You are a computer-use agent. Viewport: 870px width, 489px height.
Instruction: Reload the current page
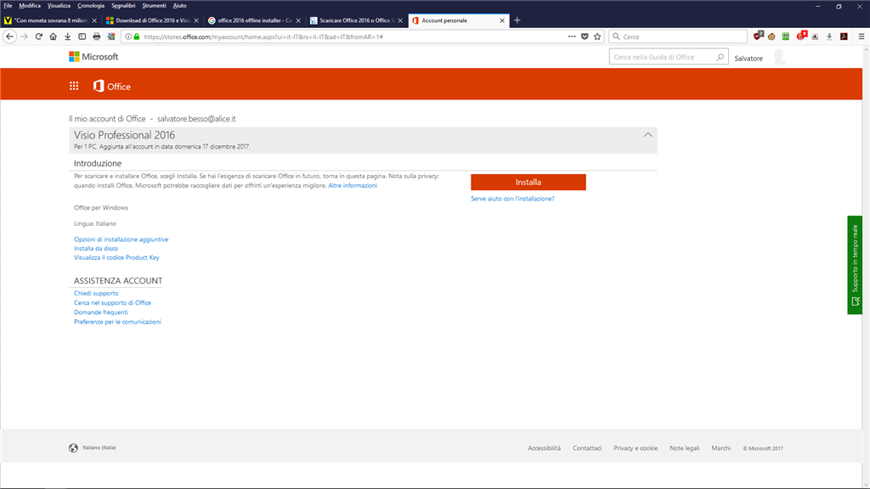[39, 37]
